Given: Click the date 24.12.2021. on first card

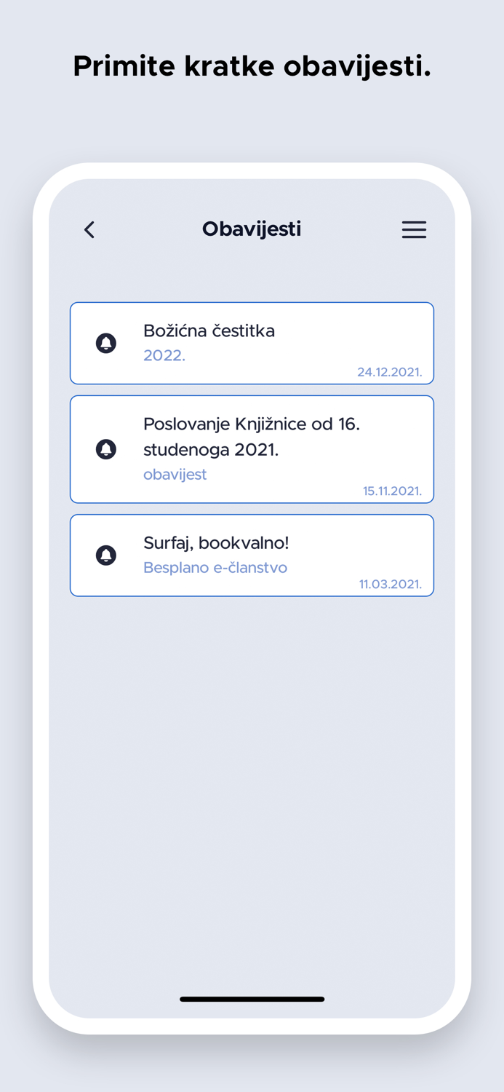Looking at the screenshot, I should point(391,371).
